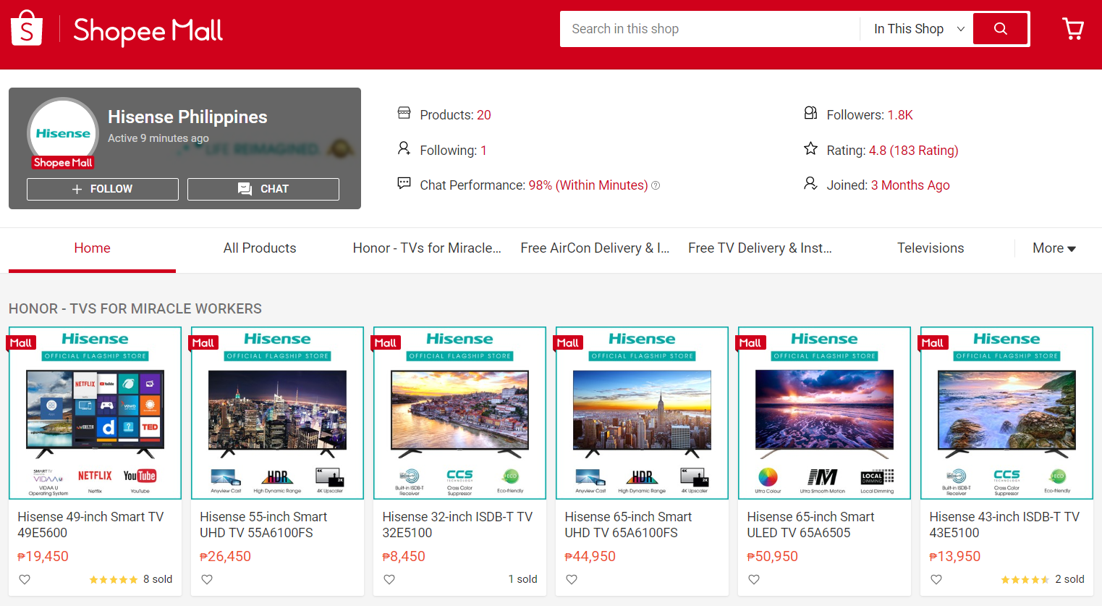Viewport: 1102px width, 606px height.
Task: Open the Honor - TVs for Miracle tab
Action: 427,248
